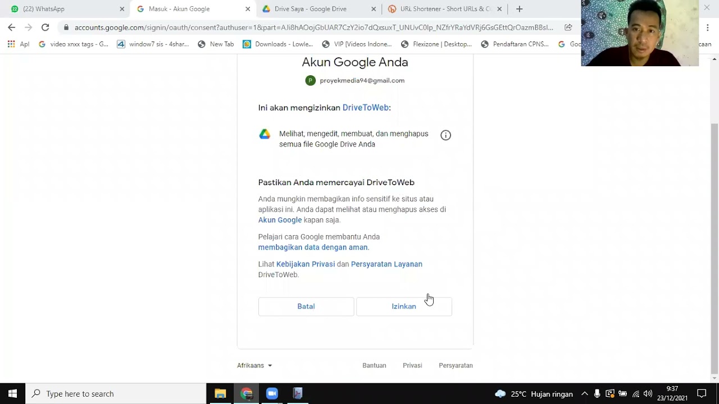719x404 pixels.
Task: Reload the current page
Action: click(45, 27)
